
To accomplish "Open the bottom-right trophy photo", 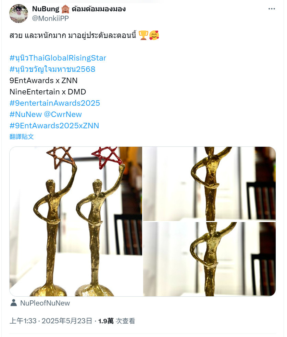I will click(209, 259).
